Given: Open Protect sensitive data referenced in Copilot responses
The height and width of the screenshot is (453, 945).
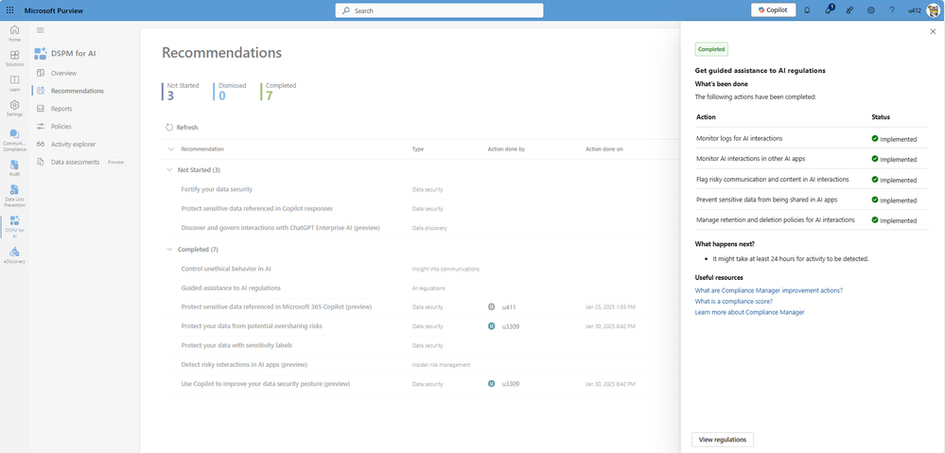Looking at the screenshot, I should click(x=256, y=208).
